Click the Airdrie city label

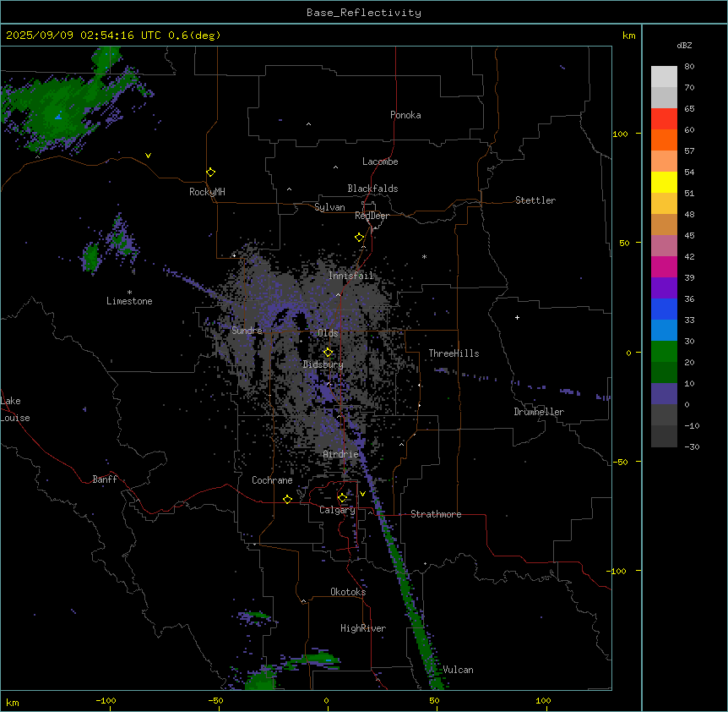point(340,454)
